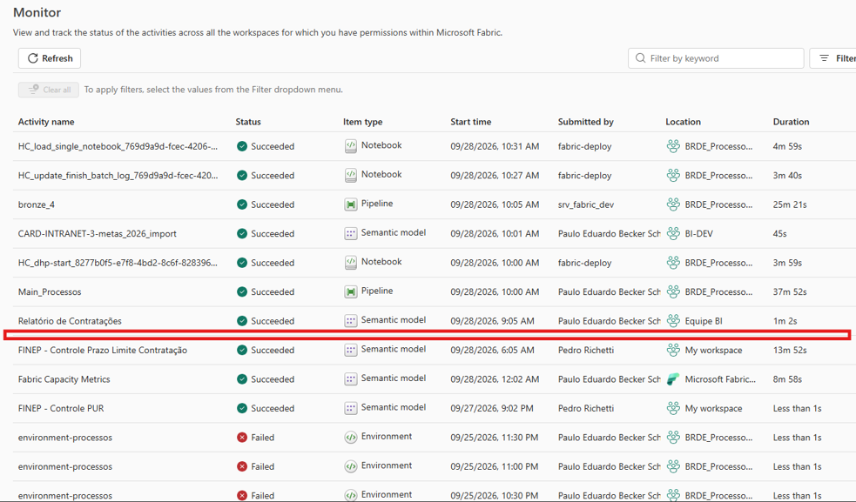
Task: Click the workspace icon beside BI-DEV
Action: click(x=673, y=233)
